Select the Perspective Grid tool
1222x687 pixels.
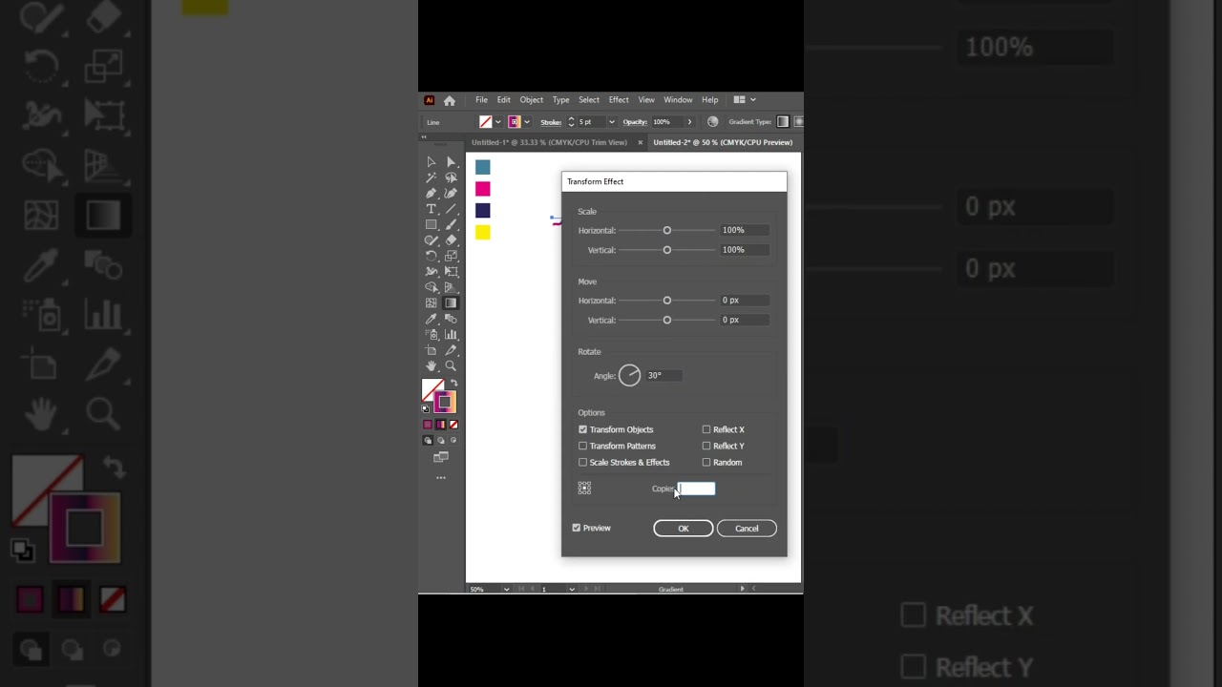tap(451, 287)
